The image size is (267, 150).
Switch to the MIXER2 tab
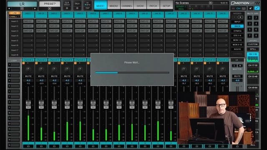tap(113, 5)
